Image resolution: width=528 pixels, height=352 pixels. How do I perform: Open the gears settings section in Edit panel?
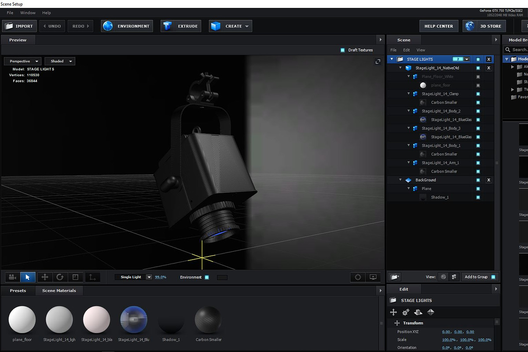406,312
